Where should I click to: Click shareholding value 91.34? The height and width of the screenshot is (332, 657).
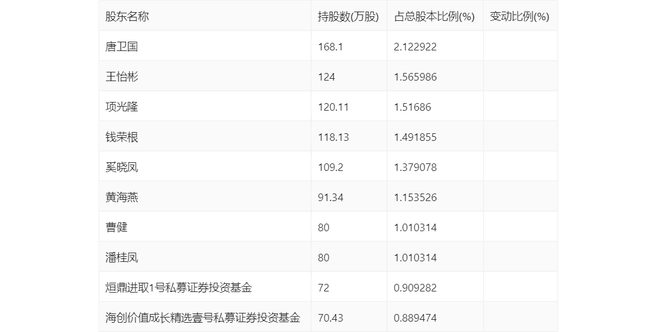pos(330,198)
